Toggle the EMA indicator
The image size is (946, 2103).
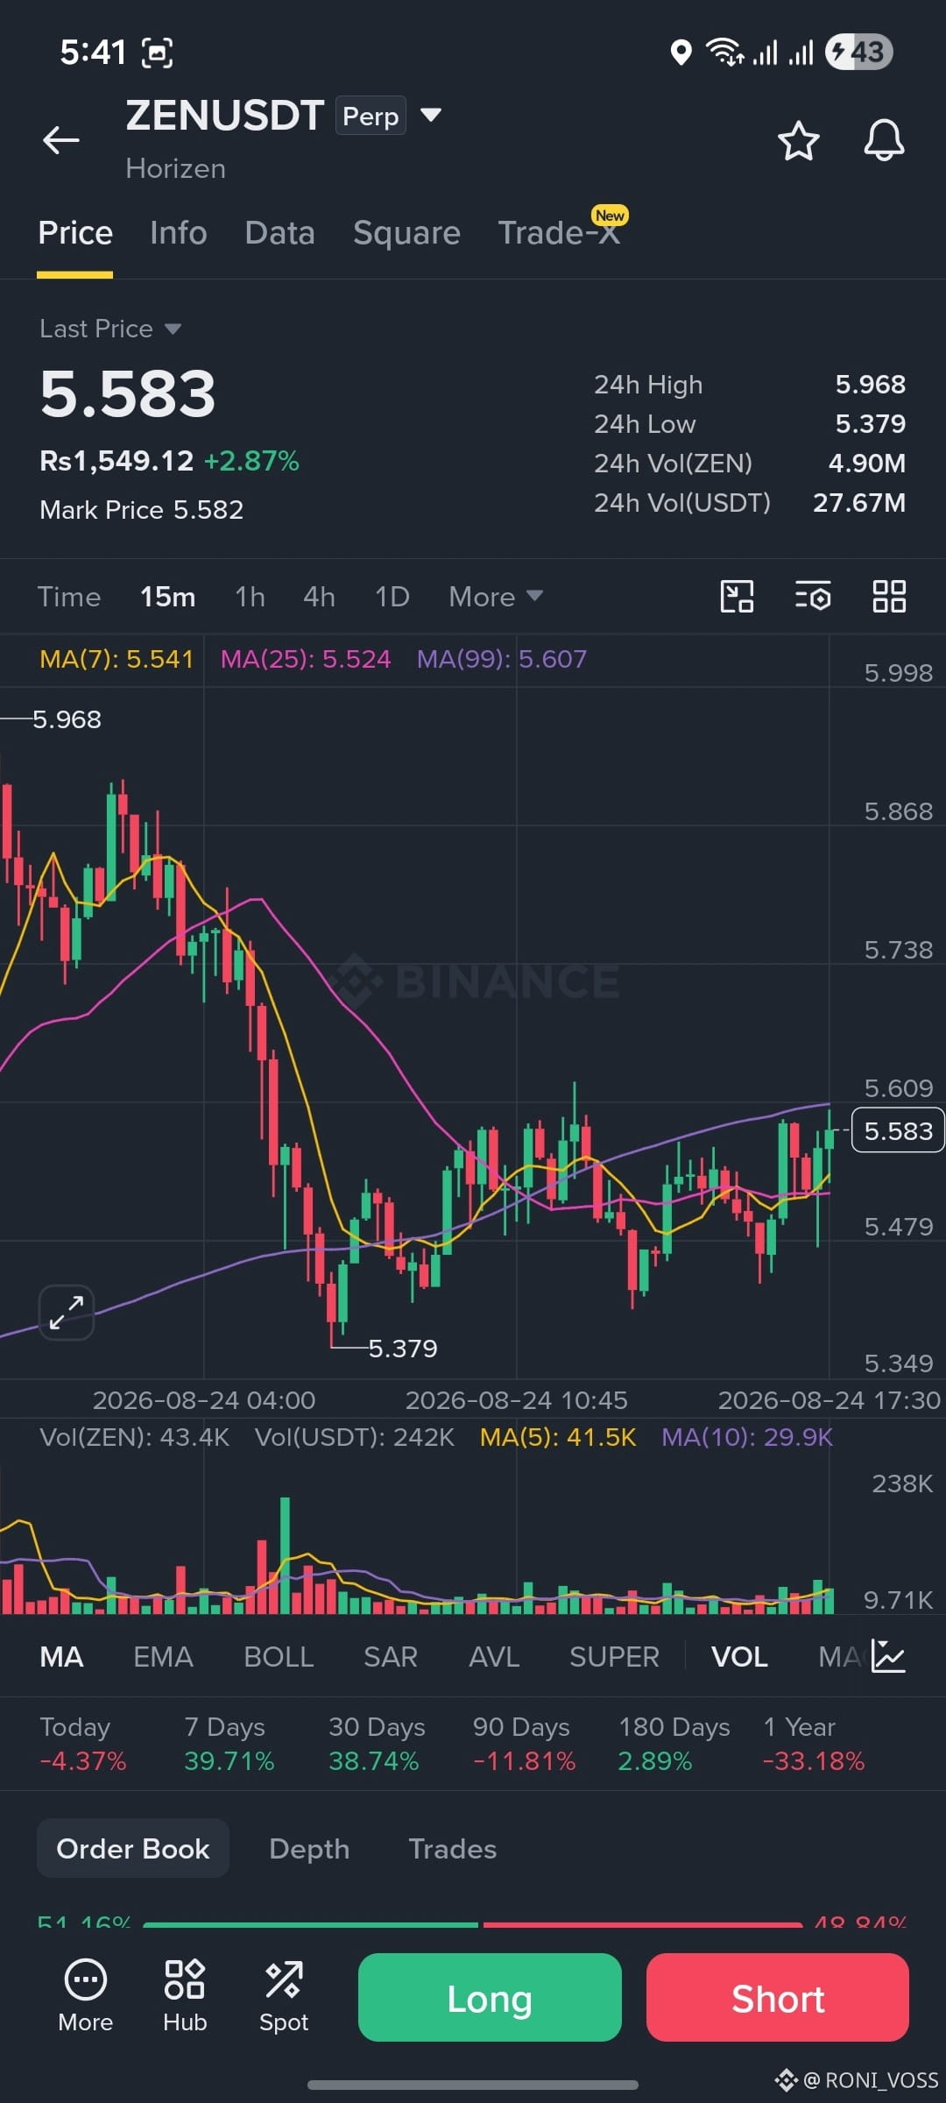click(x=163, y=1657)
